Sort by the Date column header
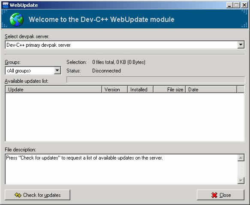 (211, 90)
